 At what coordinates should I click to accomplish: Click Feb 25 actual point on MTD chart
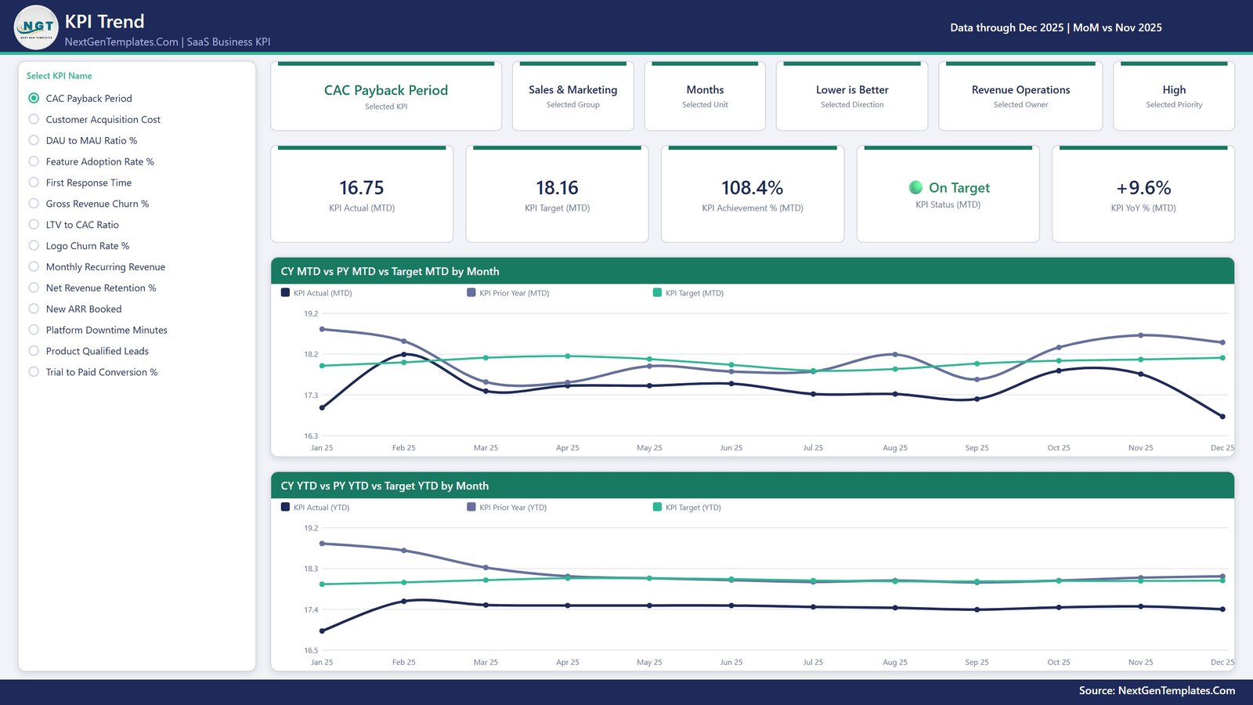pos(404,354)
